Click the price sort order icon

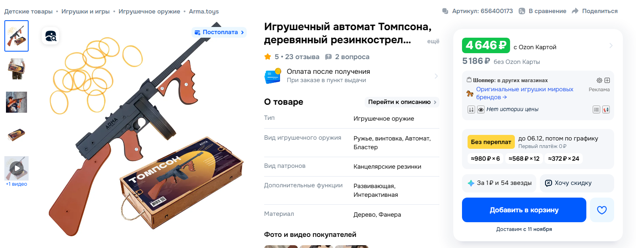pyautogui.click(x=471, y=110)
